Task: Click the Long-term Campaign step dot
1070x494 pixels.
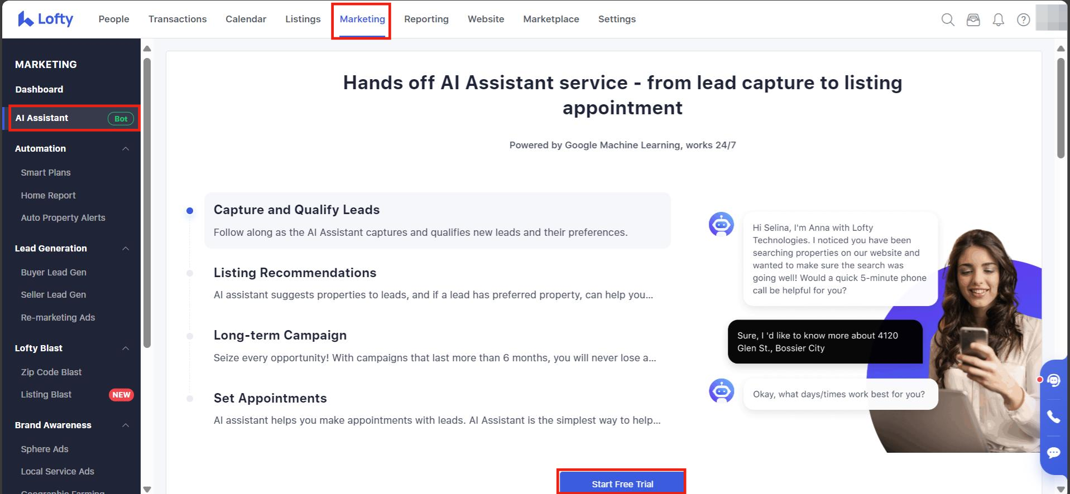Action: coord(190,336)
